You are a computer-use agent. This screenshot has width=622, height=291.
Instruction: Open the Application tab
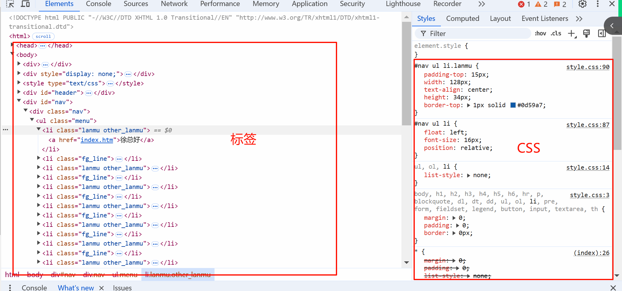(309, 4)
